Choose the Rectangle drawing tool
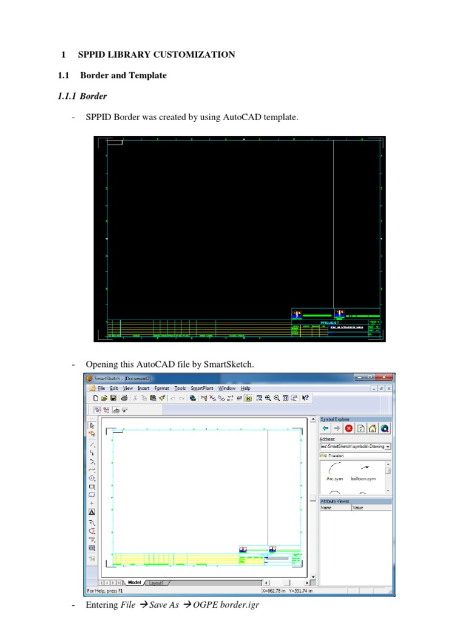This screenshot has width=466, height=621. click(x=92, y=486)
